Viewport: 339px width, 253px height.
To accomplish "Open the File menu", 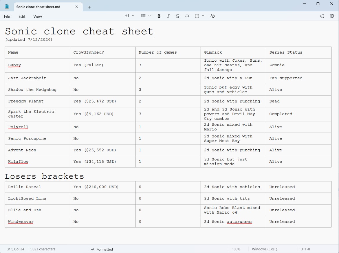I will coord(7,16).
